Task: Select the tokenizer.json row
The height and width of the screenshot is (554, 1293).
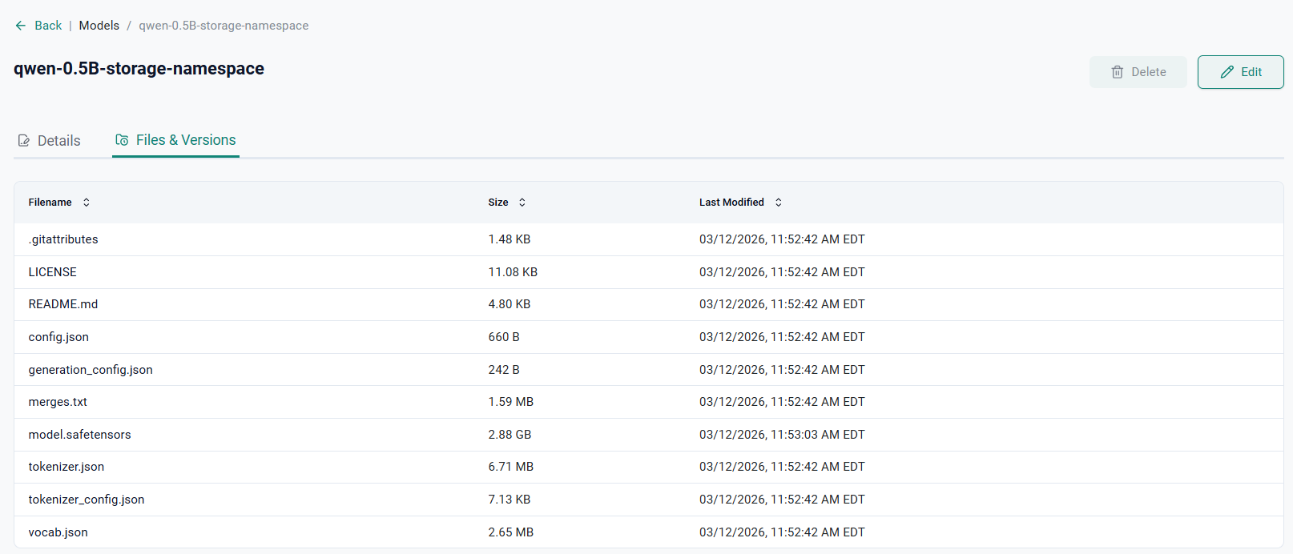Action: 66,467
